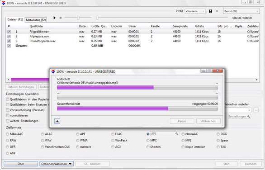265x170 pixels.
Task: Uncheck the godlike.wav row checkbox
Action: [x=9, y=32]
